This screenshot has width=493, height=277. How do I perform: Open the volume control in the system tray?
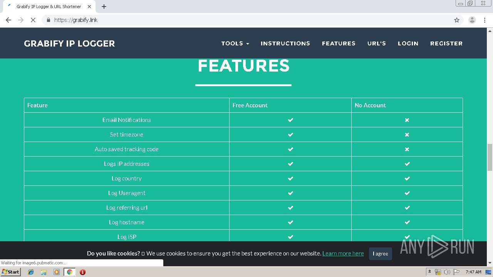(447, 272)
